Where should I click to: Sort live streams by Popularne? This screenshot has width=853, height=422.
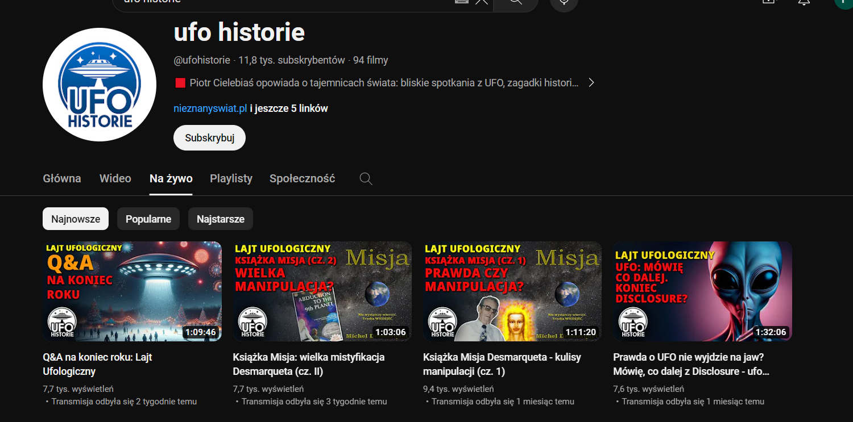click(x=148, y=219)
